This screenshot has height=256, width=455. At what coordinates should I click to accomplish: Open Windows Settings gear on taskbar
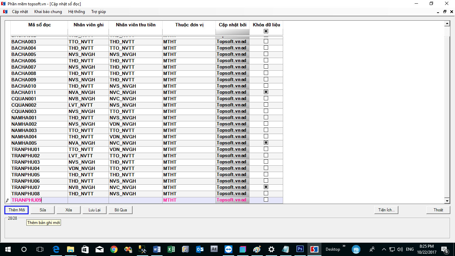pyautogui.click(x=271, y=249)
